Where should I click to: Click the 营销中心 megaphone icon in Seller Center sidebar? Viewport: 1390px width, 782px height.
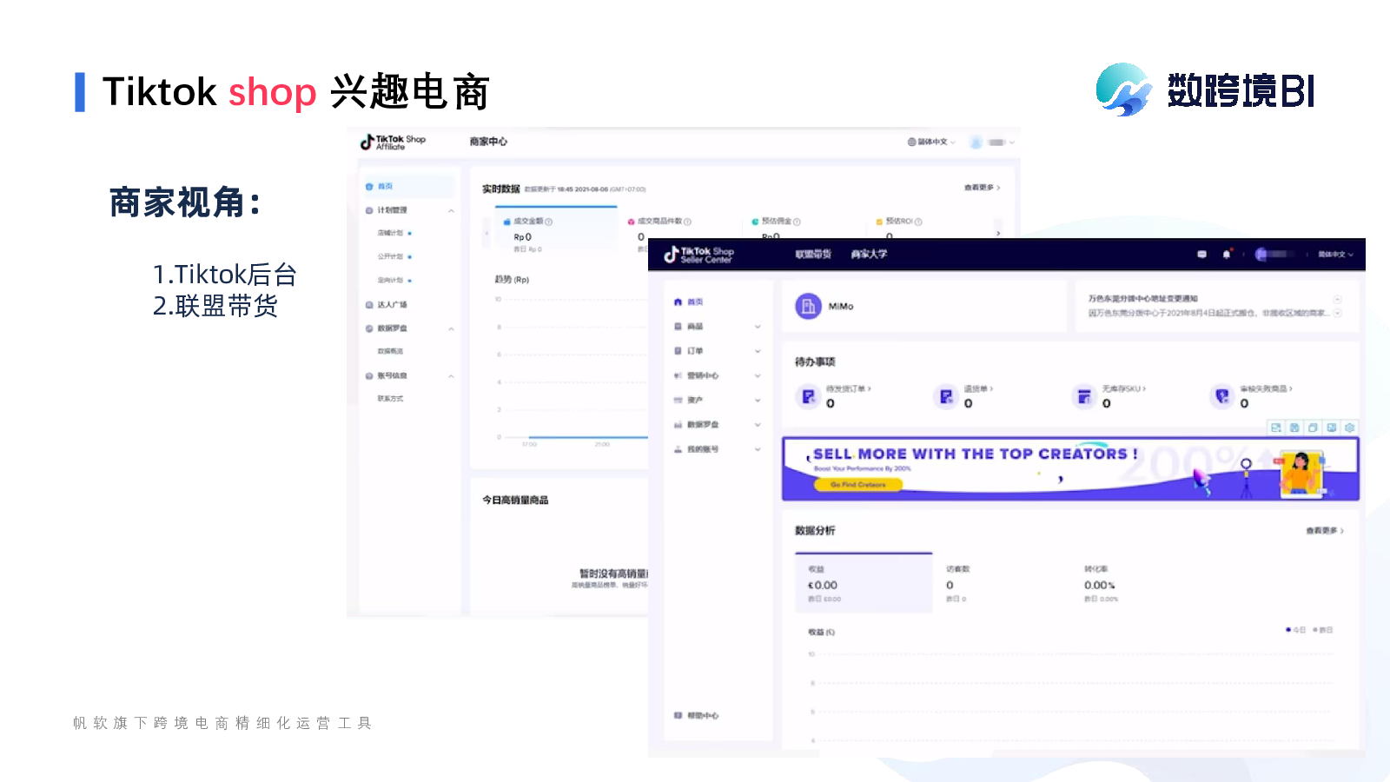tap(678, 375)
